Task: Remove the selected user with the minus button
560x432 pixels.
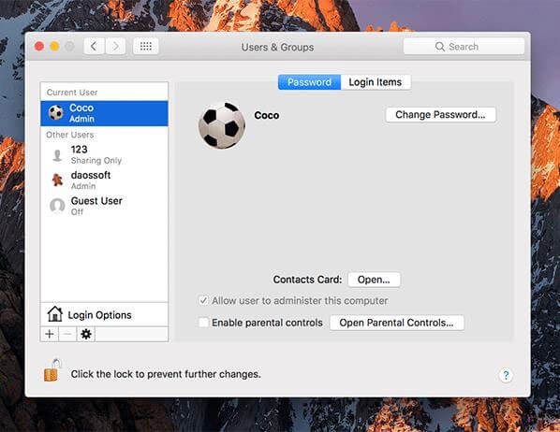Action: pyautogui.click(x=67, y=334)
